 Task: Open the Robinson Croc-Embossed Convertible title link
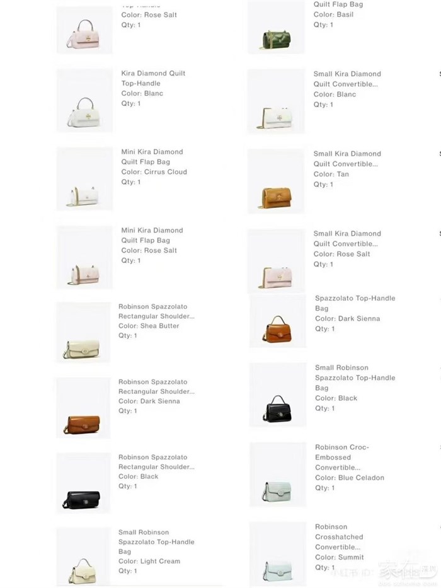point(341,458)
